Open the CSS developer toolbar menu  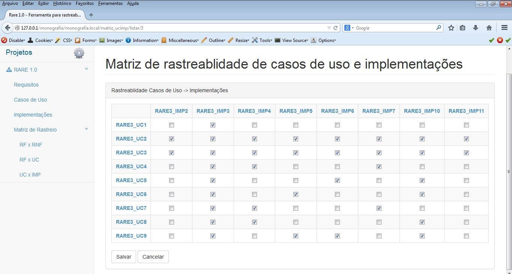[63, 40]
